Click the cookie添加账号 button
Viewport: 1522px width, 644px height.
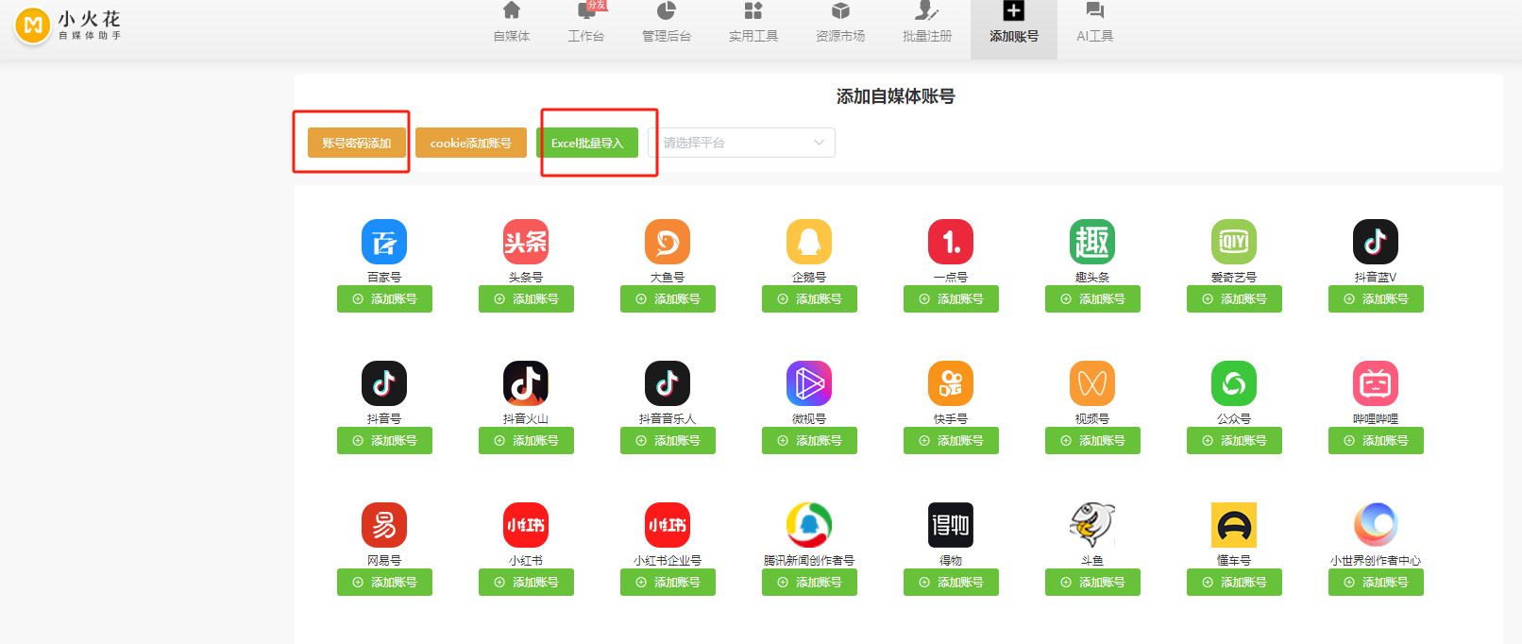[x=471, y=143]
